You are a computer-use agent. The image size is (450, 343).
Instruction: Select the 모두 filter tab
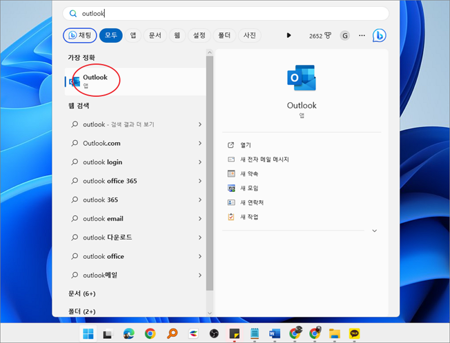111,35
